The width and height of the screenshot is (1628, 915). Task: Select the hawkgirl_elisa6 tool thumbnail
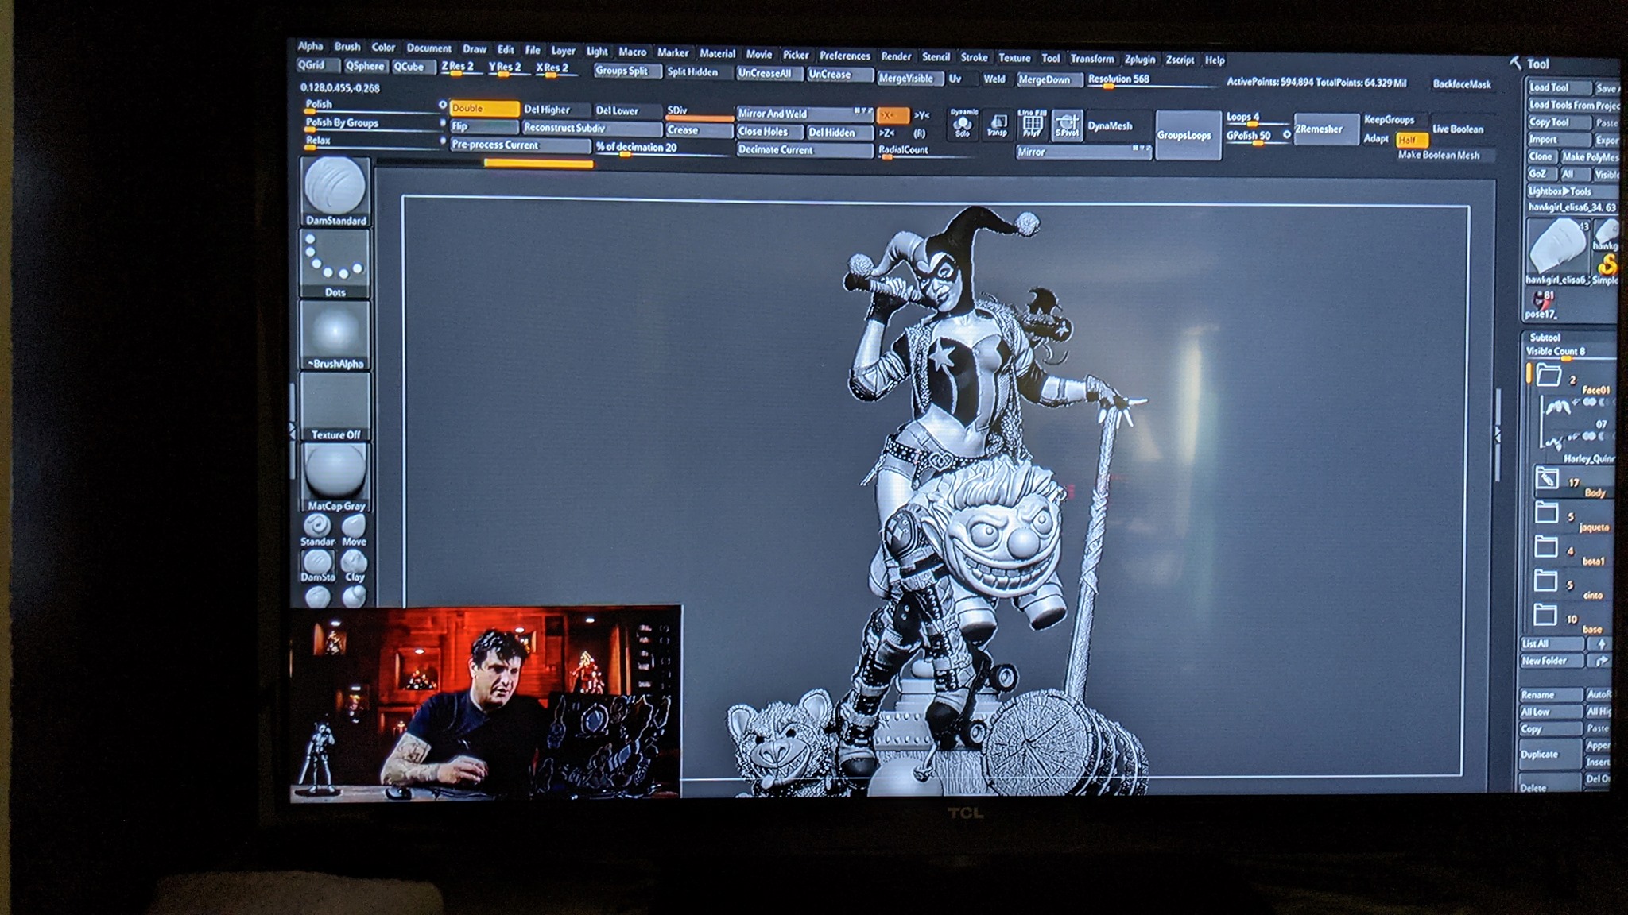[x=1556, y=250]
